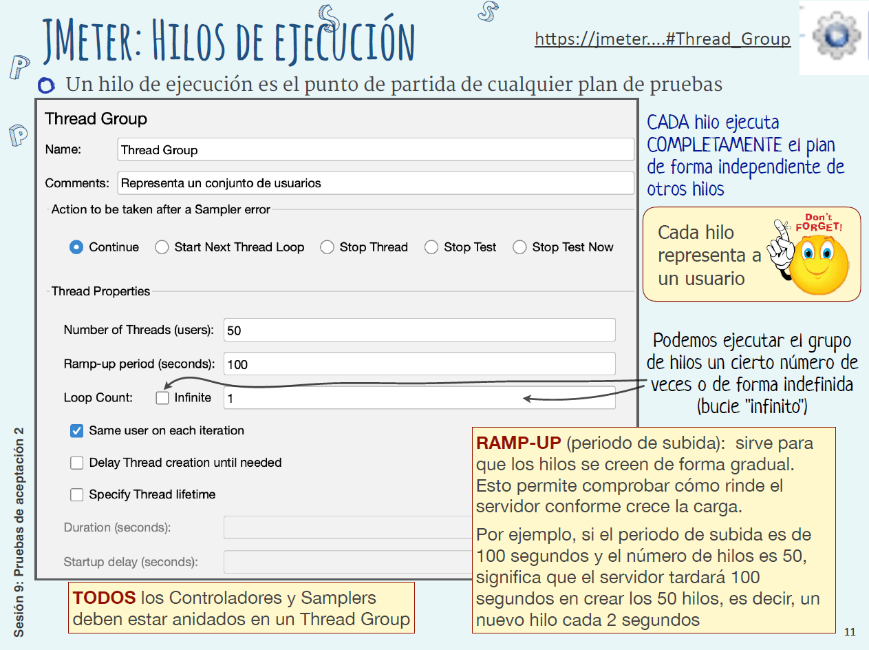Image resolution: width=869 pixels, height=650 pixels.
Task: Click the Loop Count value field
Action: click(x=372, y=398)
